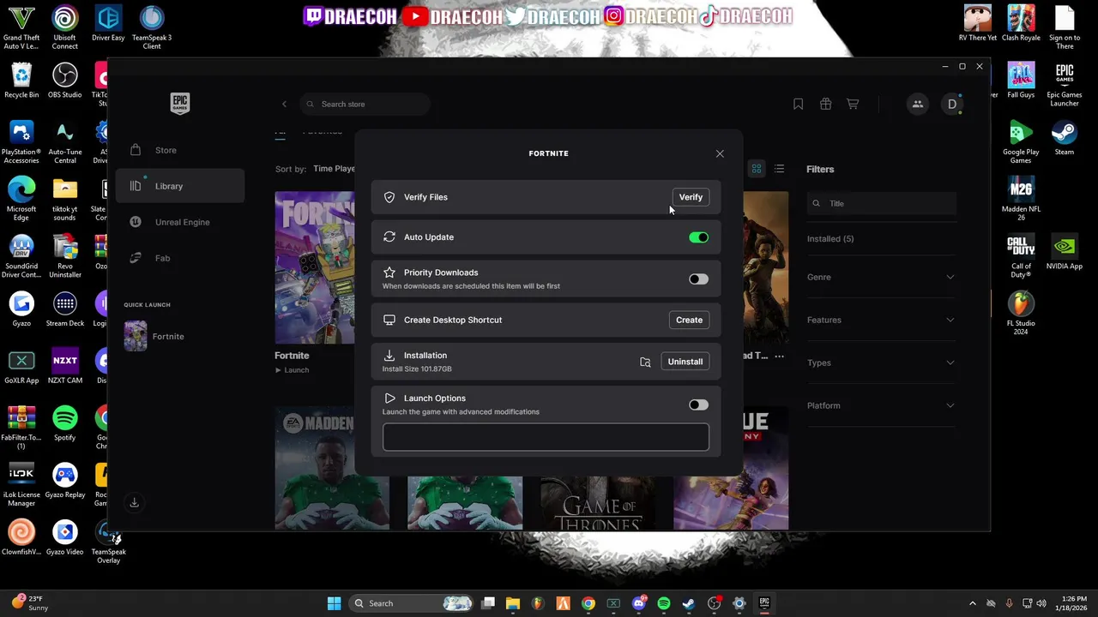The image size is (1098, 617).
Task: Click the Search store field
Action: pos(365,105)
